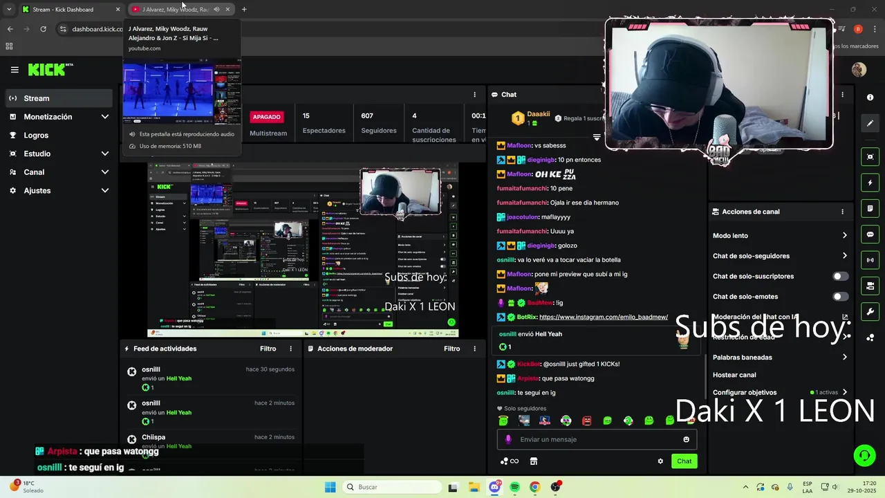Expand the Ajustes sidebar section
885x498 pixels.
coord(57,190)
